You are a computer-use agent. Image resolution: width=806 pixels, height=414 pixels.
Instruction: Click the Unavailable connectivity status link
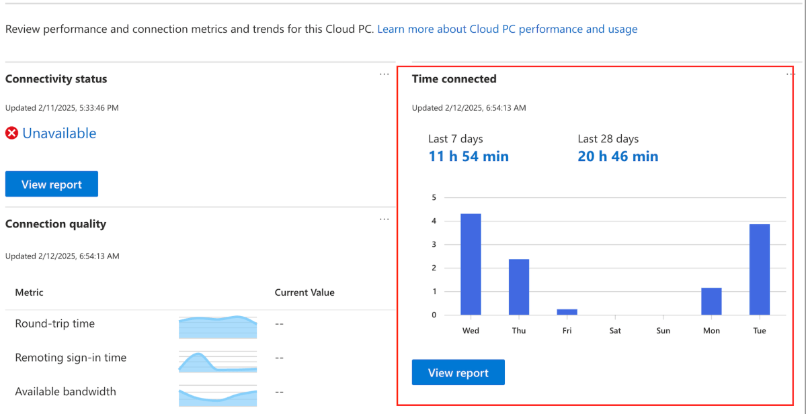[x=60, y=133]
